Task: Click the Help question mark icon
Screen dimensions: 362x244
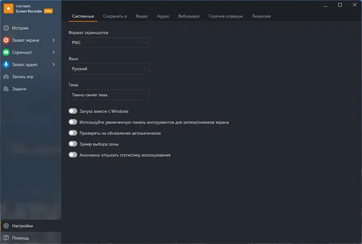Action: [x=6, y=238]
